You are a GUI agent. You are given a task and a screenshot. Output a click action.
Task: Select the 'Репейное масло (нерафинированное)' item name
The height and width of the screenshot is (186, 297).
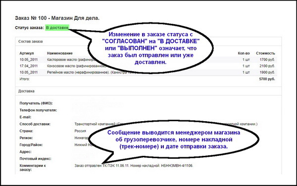pos(78,72)
